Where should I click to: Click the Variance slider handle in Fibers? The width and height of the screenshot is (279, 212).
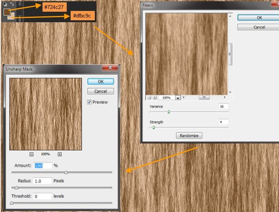click(x=169, y=112)
